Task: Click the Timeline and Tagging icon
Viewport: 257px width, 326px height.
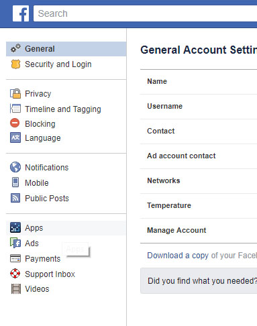Action: (15, 109)
